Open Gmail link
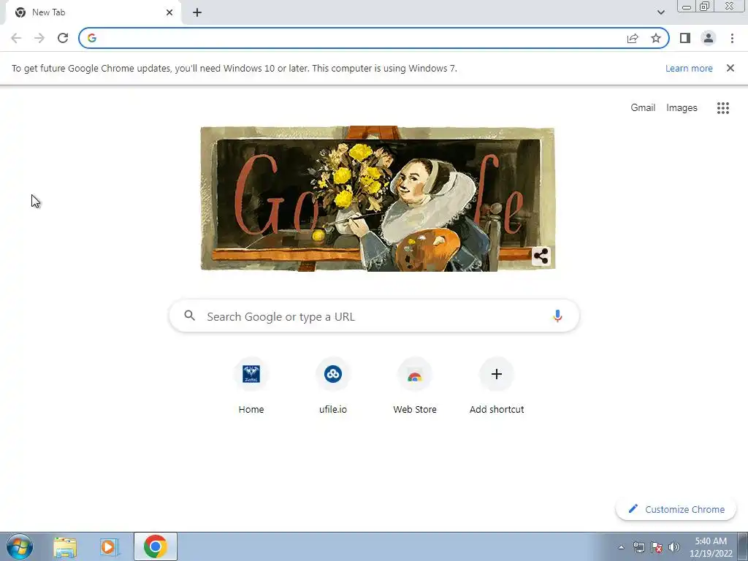The image size is (748, 561). click(643, 108)
